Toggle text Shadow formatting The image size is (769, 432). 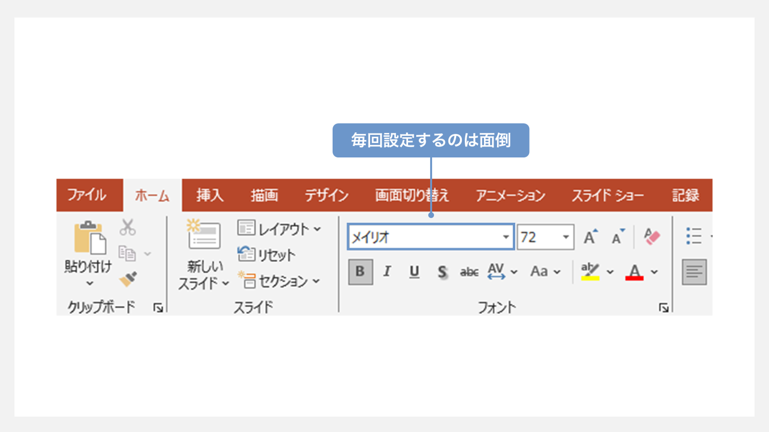point(442,272)
